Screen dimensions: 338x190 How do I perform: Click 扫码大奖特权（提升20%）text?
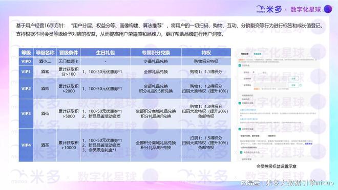205,111
